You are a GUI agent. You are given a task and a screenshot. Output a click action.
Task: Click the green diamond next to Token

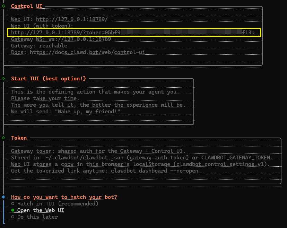(3, 138)
